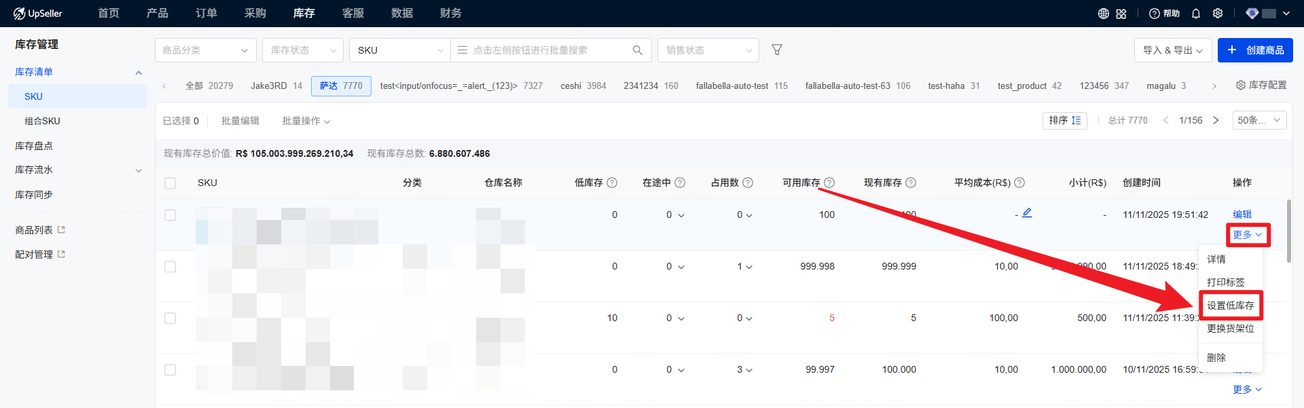Viewport: 1304px width, 408px height.
Task: Toggle the select-all checkbox in table header
Action: (170, 183)
